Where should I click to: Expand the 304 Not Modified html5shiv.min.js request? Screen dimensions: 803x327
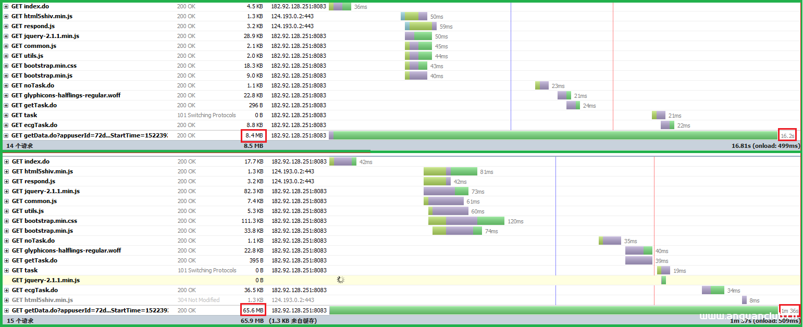tap(6, 300)
